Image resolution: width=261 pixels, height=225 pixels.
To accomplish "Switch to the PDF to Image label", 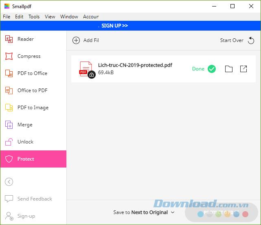I will click(33, 108).
